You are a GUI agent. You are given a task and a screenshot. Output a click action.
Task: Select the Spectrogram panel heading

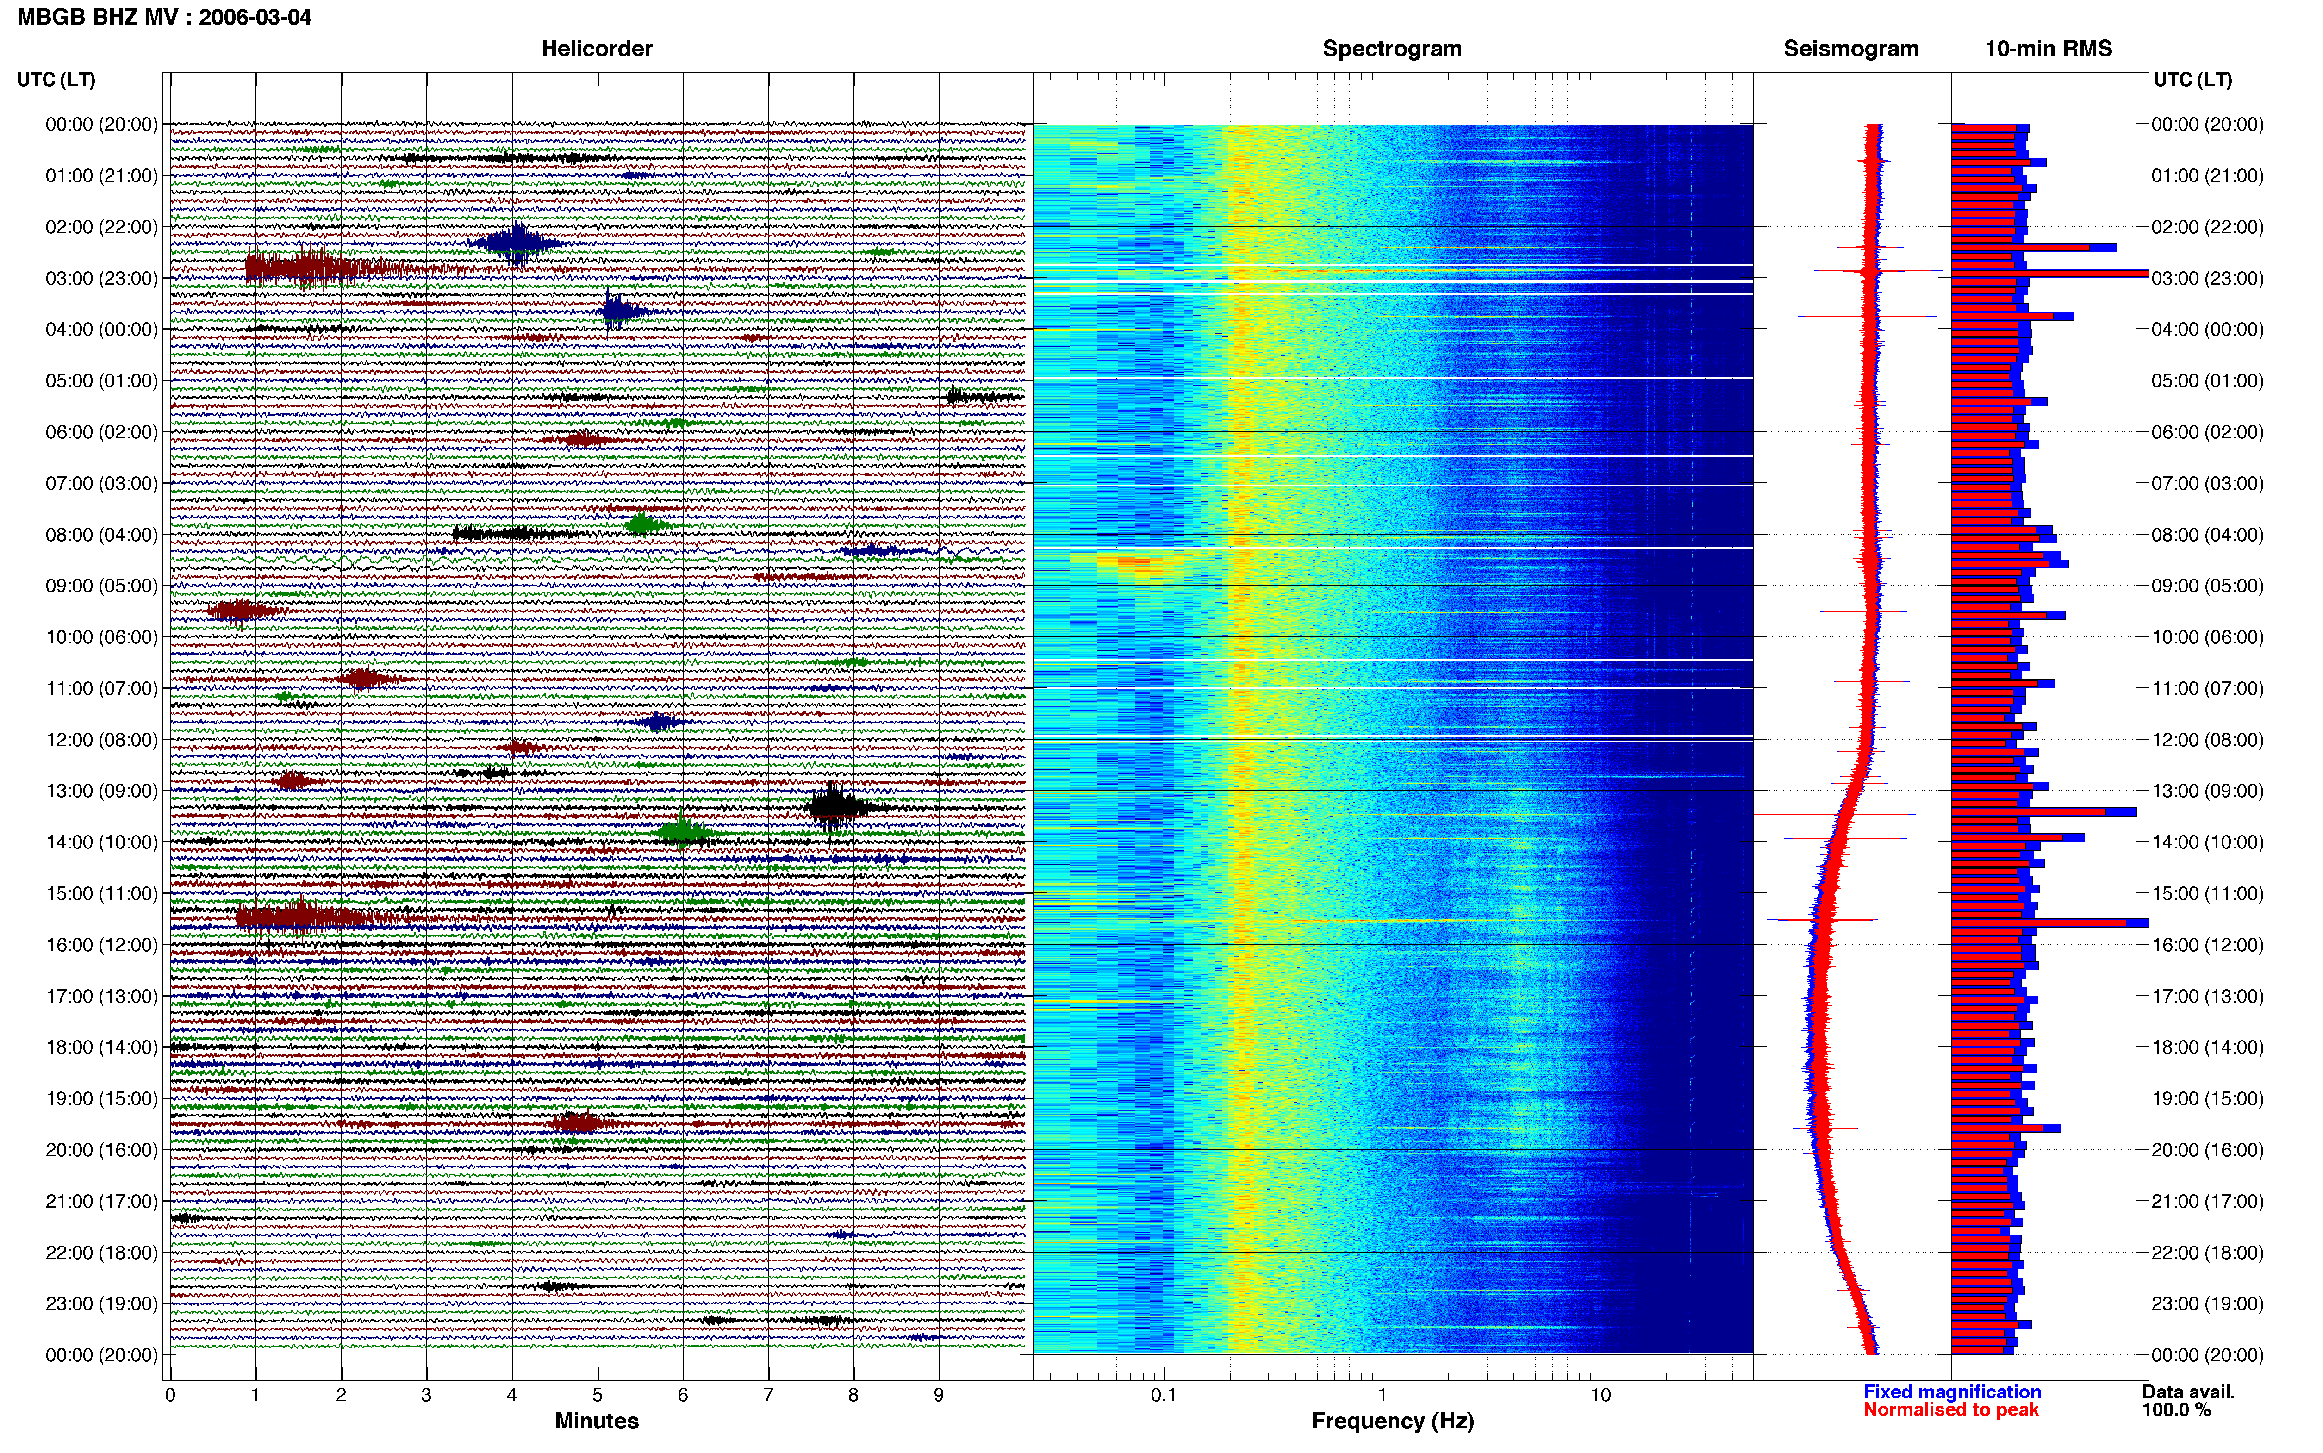pos(1392,49)
